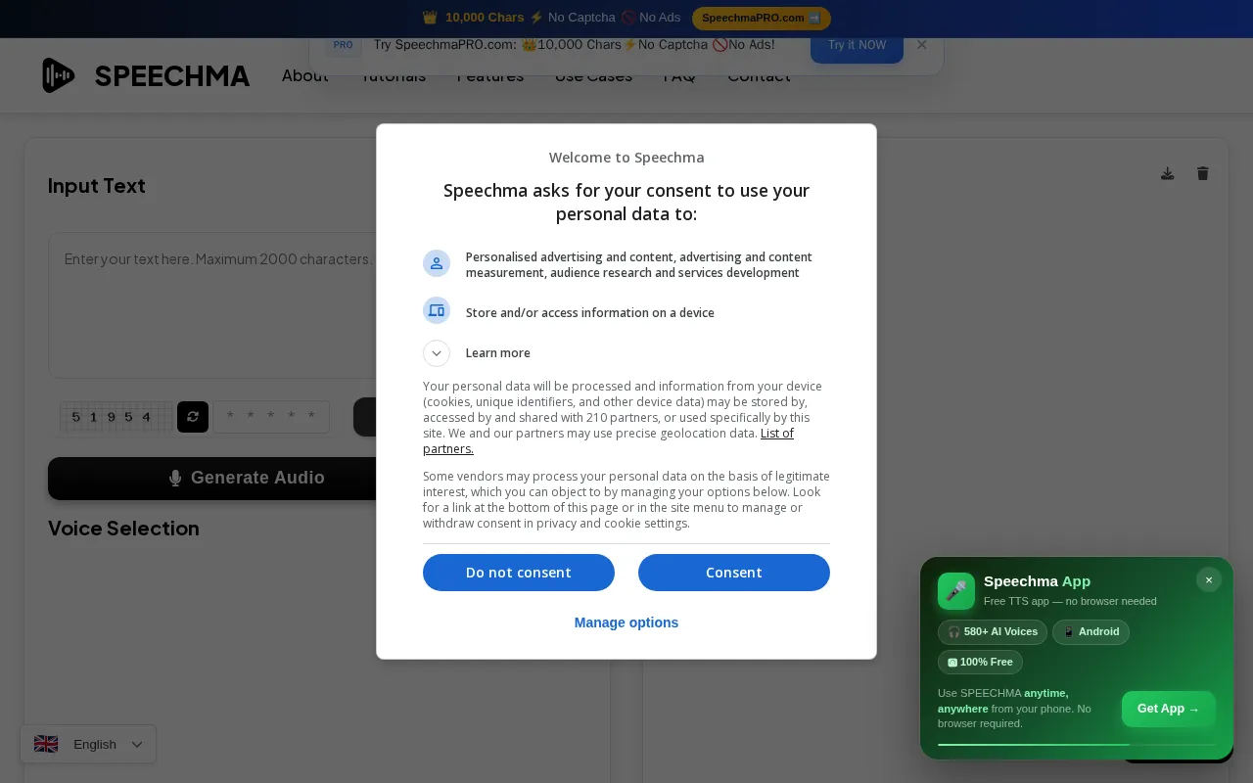Click the captcha code entry field
Viewport: 1253px width, 783px height.
pos(272,417)
